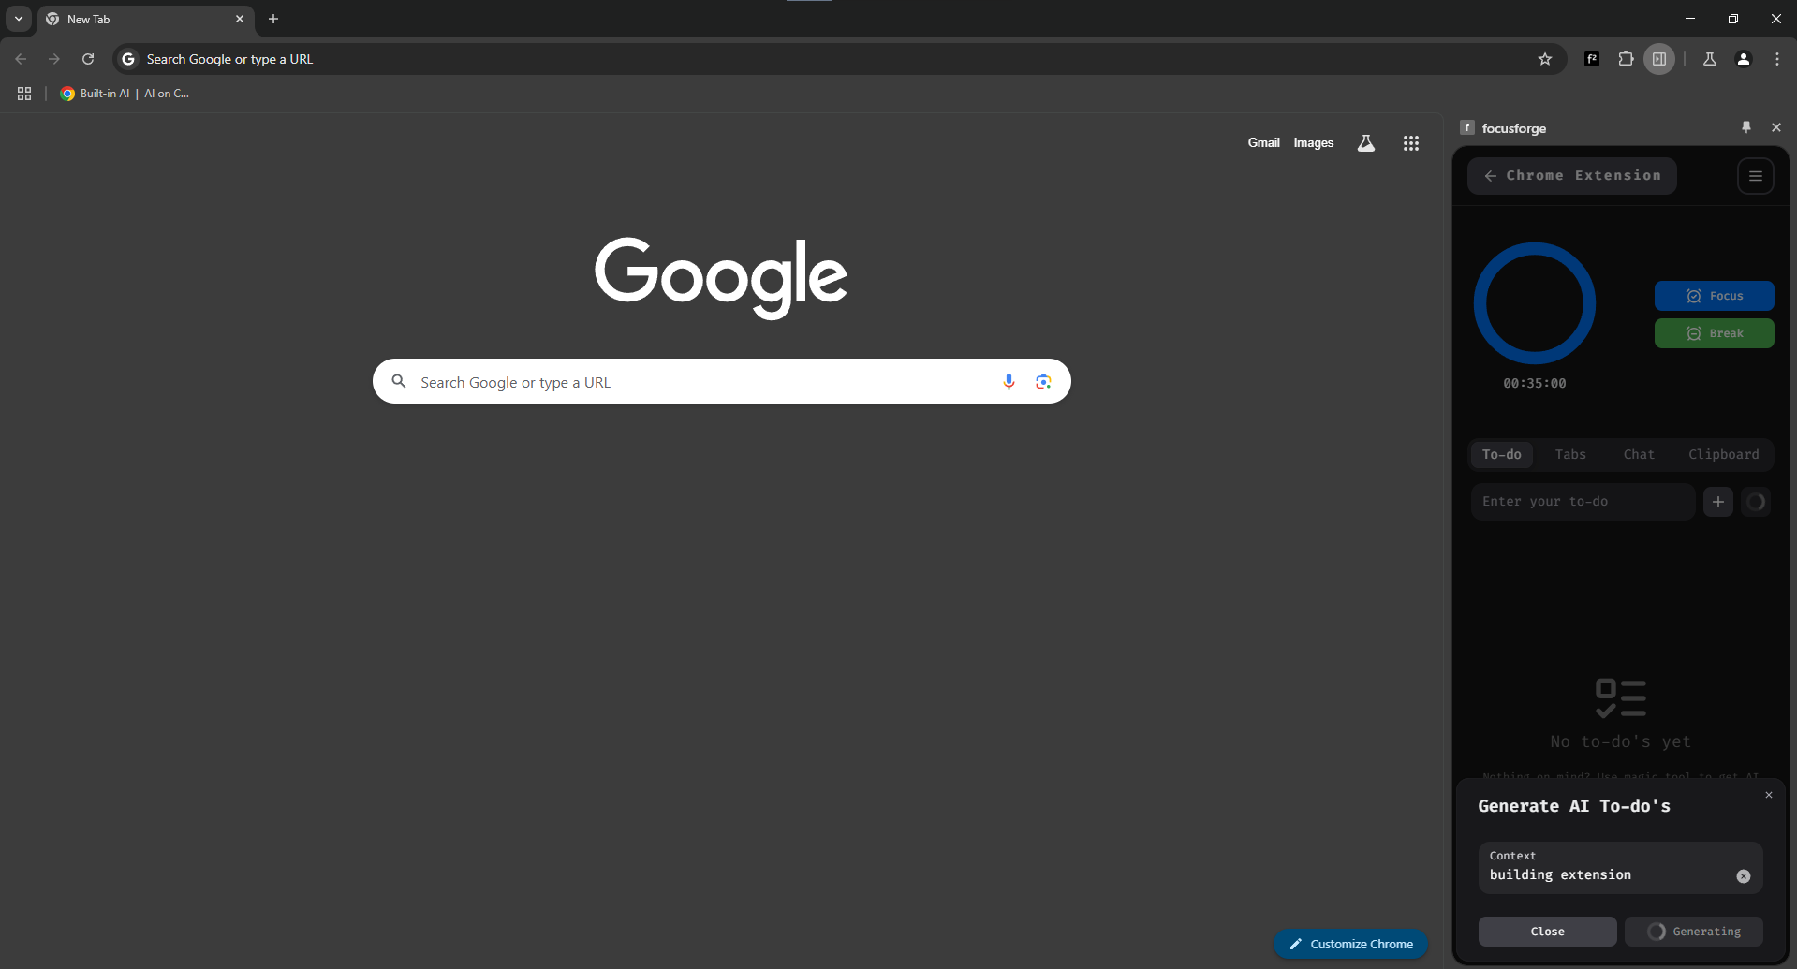1797x969 pixels.
Task: Clear the building extension context text
Action: [1744, 876]
